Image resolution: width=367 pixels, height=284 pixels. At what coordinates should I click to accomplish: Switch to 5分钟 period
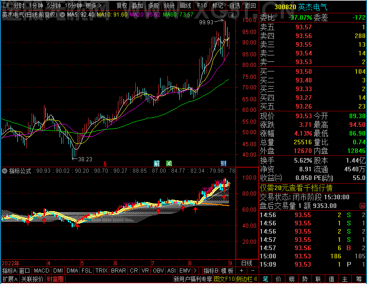tap(54, 5)
